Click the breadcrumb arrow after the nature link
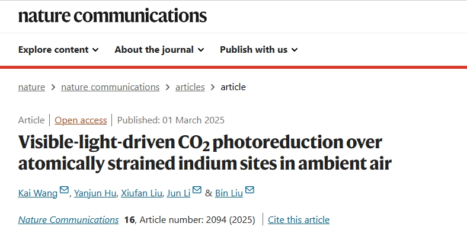 pos(53,87)
